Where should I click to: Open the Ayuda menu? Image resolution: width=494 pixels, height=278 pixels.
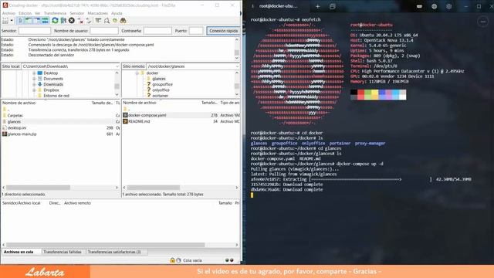[117, 13]
